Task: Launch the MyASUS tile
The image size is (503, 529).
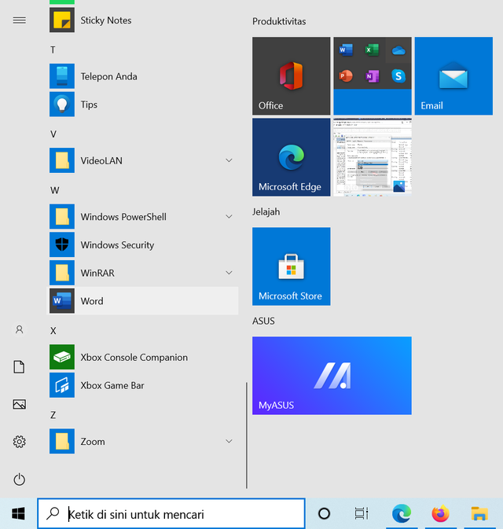Action: coord(332,376)
